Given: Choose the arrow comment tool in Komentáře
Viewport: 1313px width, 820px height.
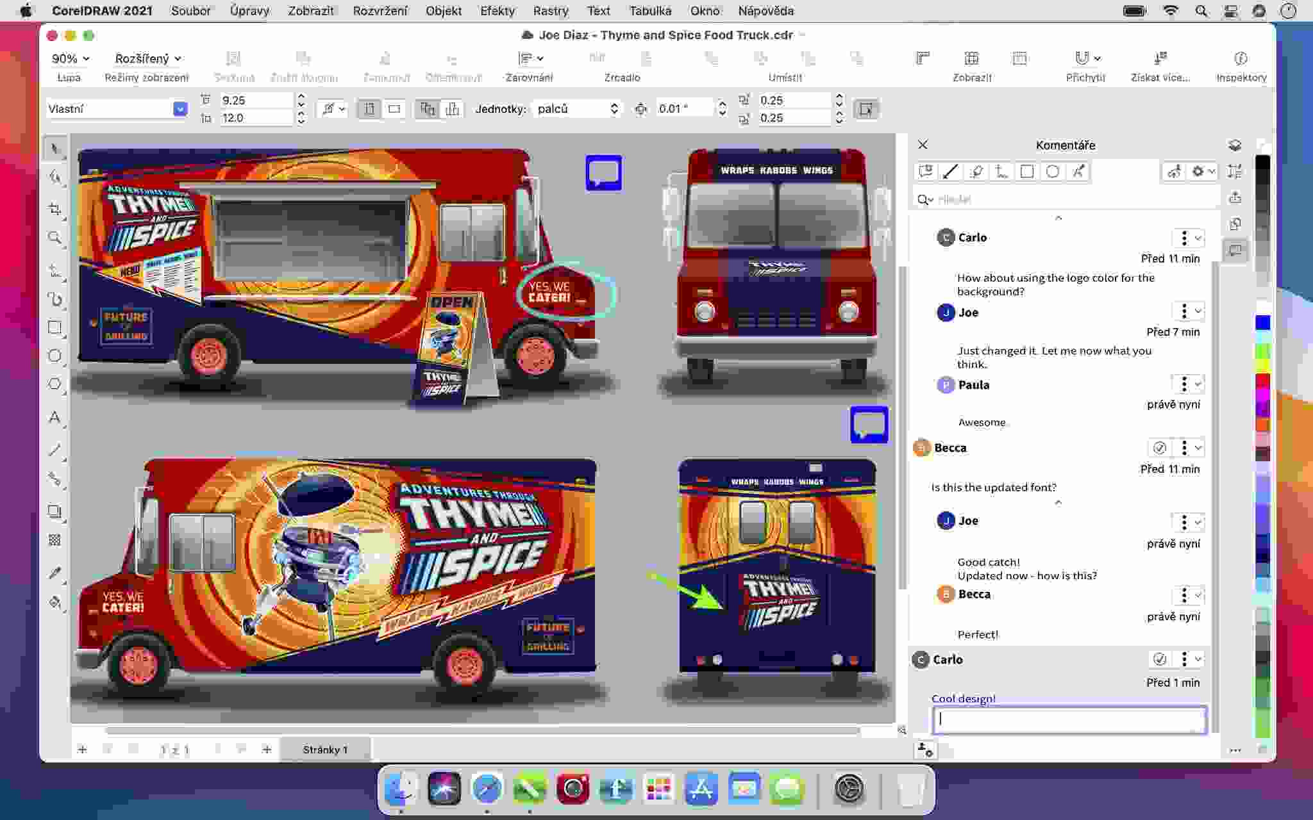Looking at the screenshot, I should coord(951,171).
